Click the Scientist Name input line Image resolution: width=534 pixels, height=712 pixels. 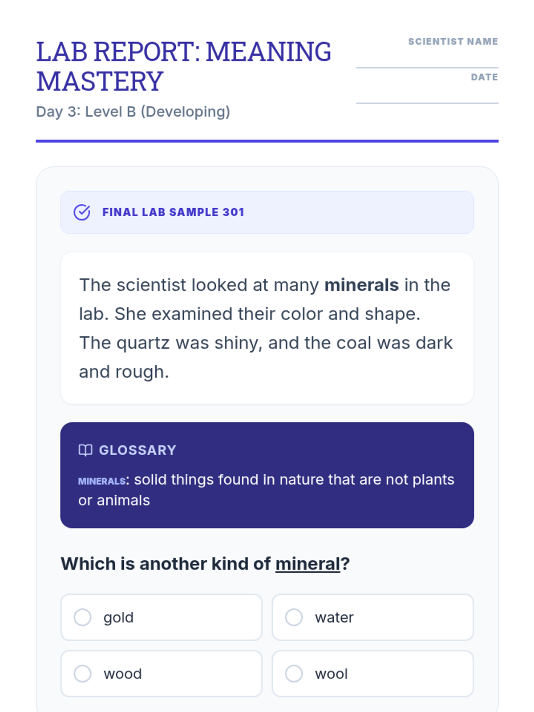click(427, 60)
